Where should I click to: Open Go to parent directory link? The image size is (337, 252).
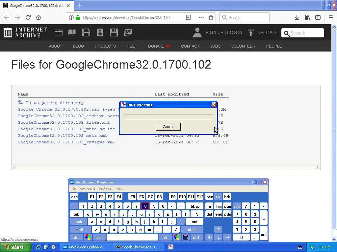pyautogui.click(x=54, y=103)
